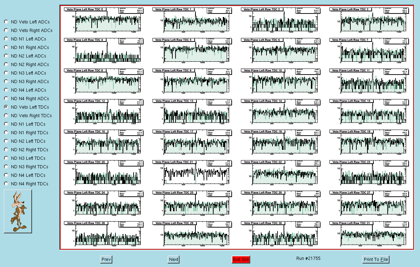Click the Raw TDC 24 histogram
The image size is (420, 267).
tap(104, 204)
